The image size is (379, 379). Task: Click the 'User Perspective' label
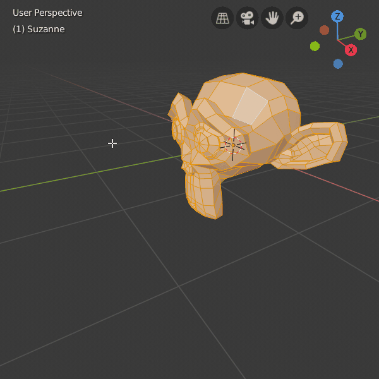coord(47,13)
